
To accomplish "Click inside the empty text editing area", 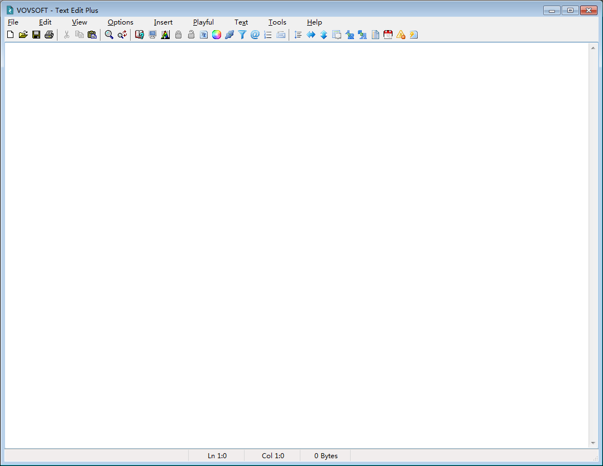I will tap(296, 245).
